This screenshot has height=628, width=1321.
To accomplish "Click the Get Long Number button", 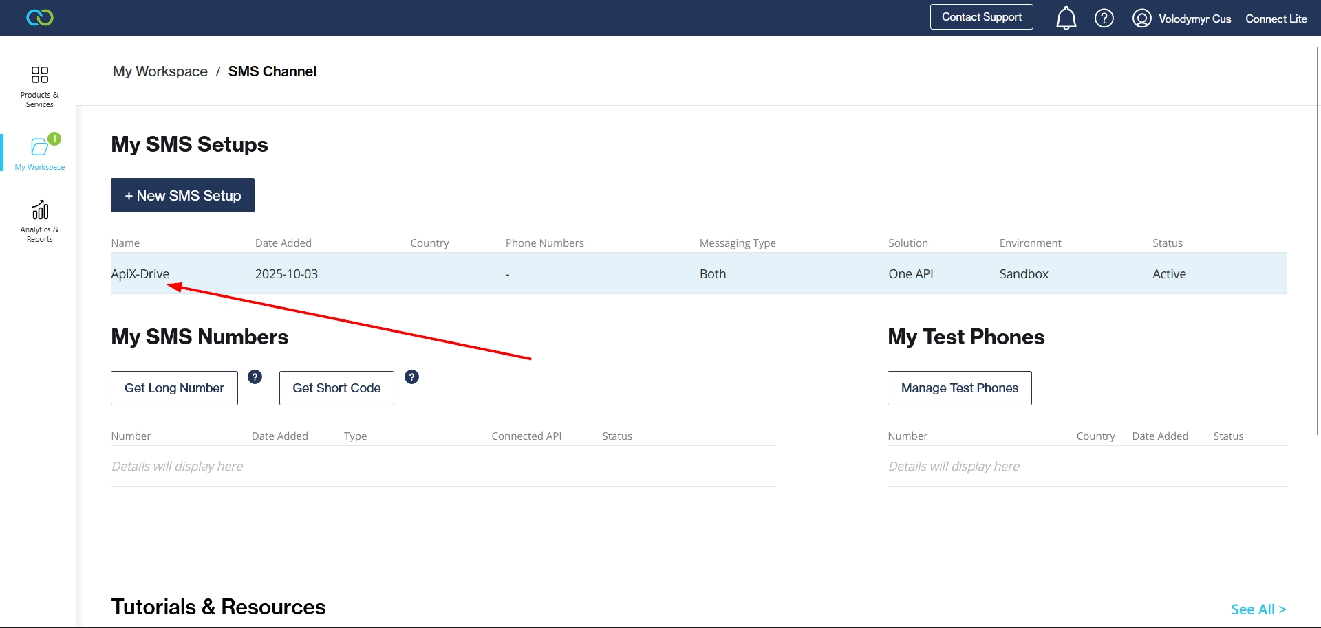I will (x=174, y=388).
